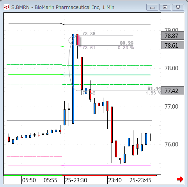The image size is (188, 187).
Task: Click the red chart application icon in title bar
Action: [x=7, y=7]
